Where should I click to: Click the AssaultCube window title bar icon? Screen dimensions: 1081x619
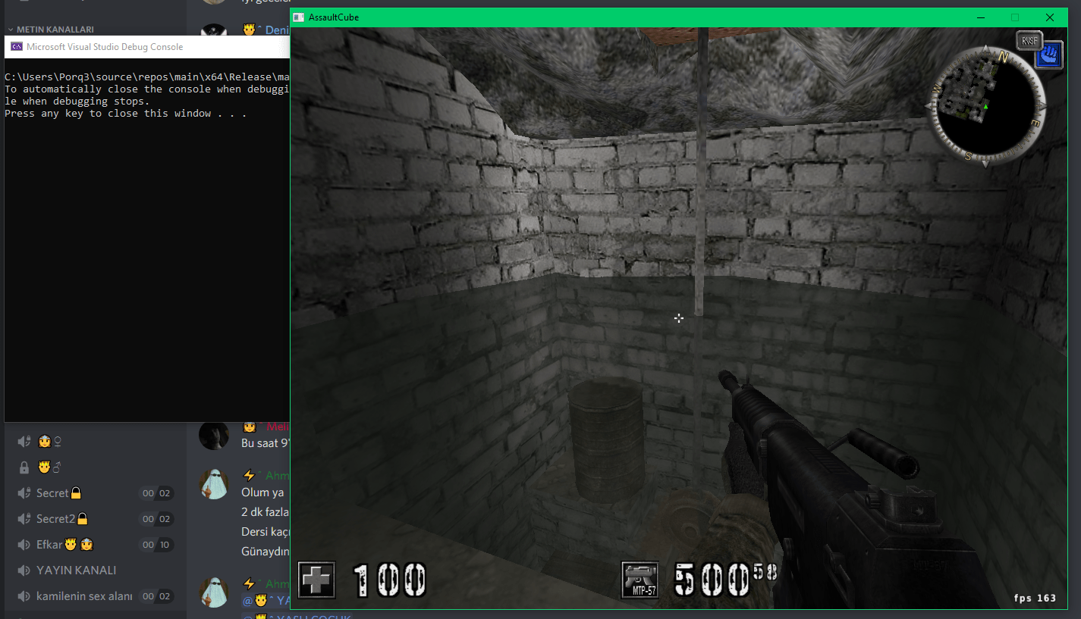click(299, 17)
